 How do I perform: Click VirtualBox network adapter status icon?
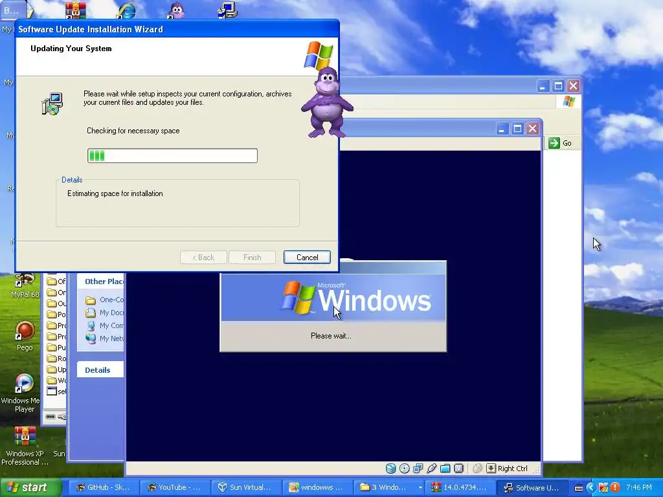point(418,469)
